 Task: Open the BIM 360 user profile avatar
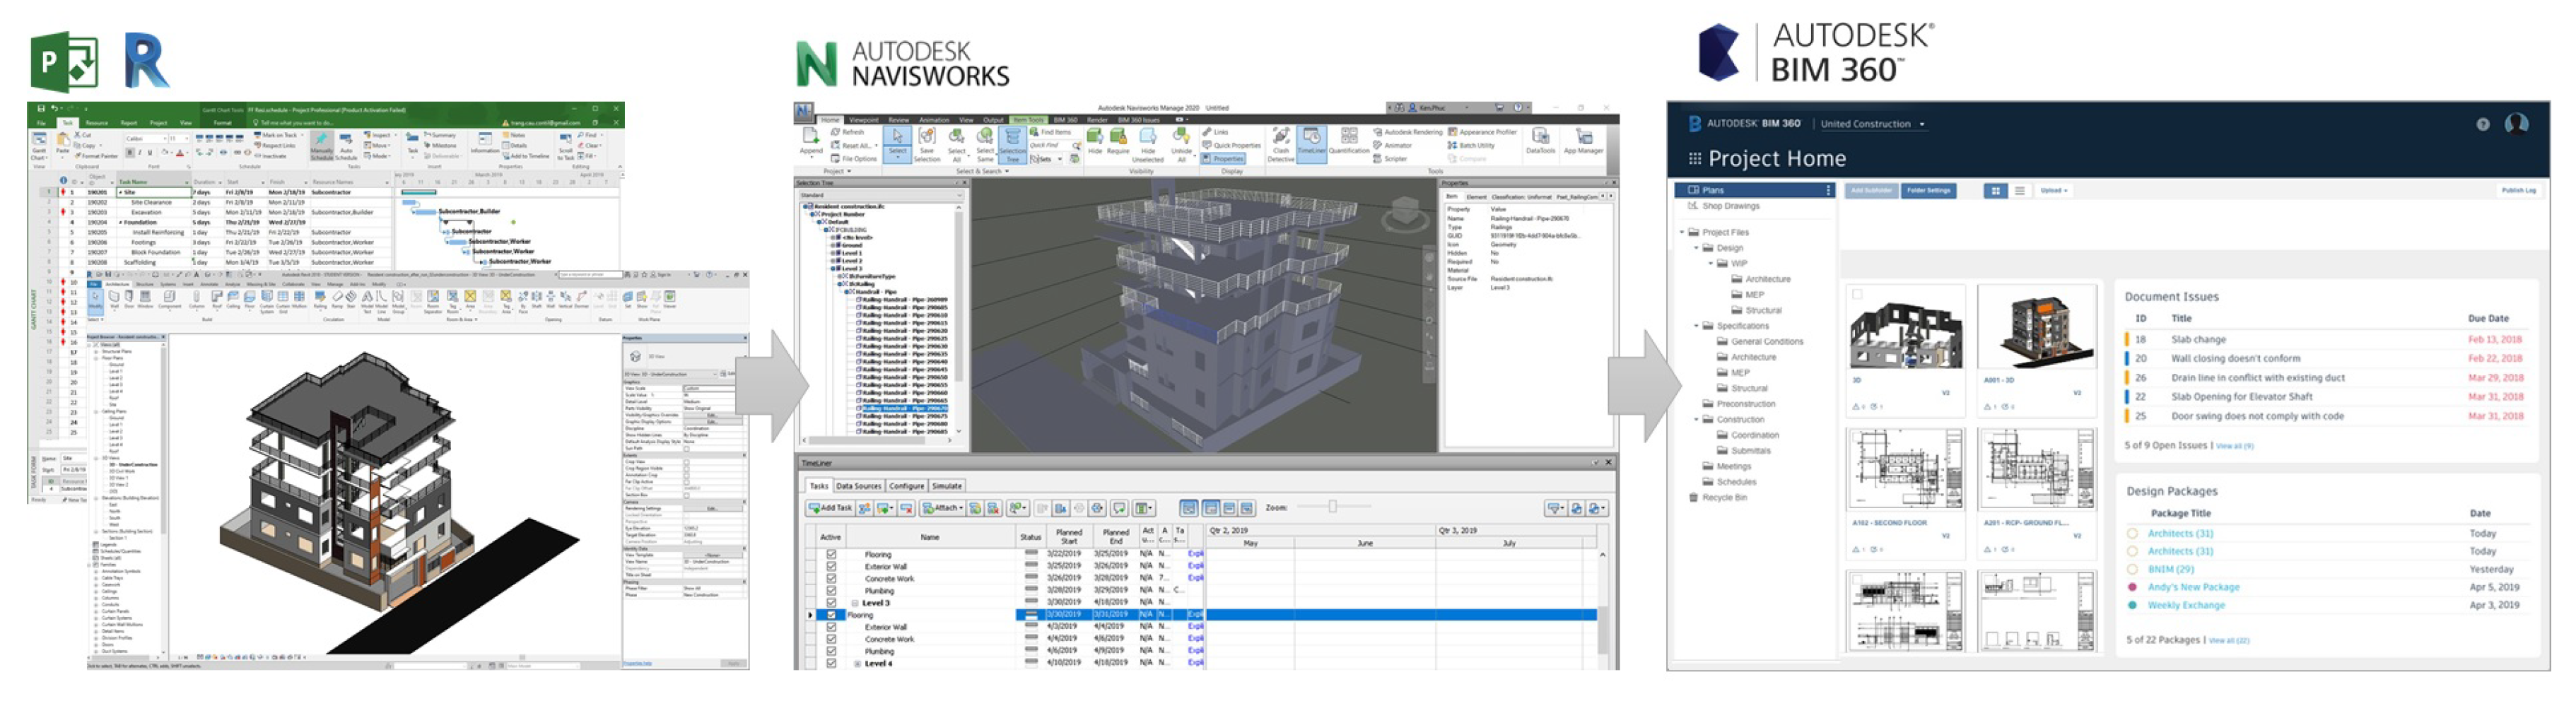pyautogui.click(x=2516, y=123)
